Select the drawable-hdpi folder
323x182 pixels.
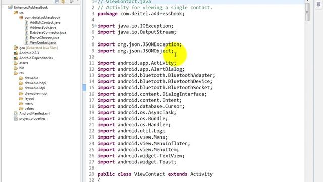[35, 83]
